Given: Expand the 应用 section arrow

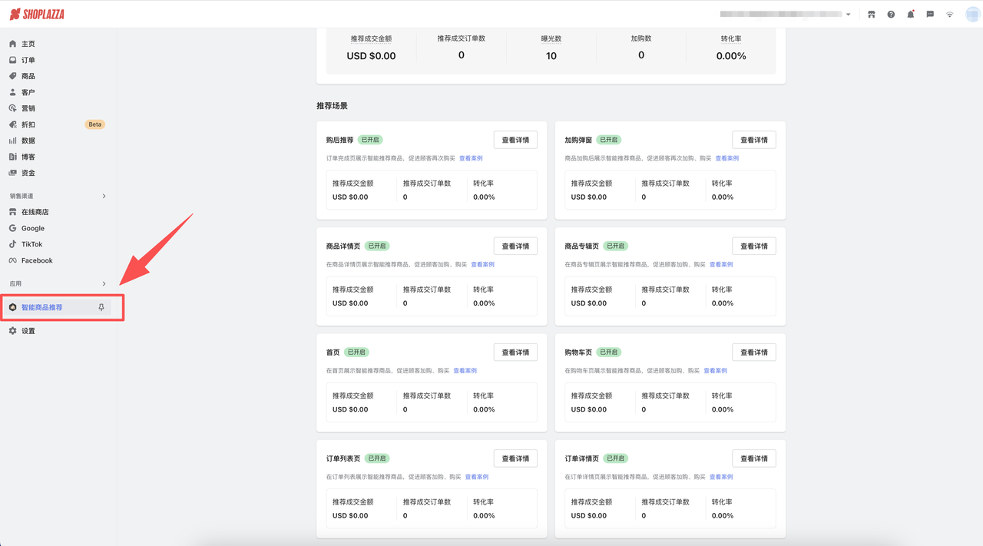Looking at the screenshot, I should coord(104,283).
